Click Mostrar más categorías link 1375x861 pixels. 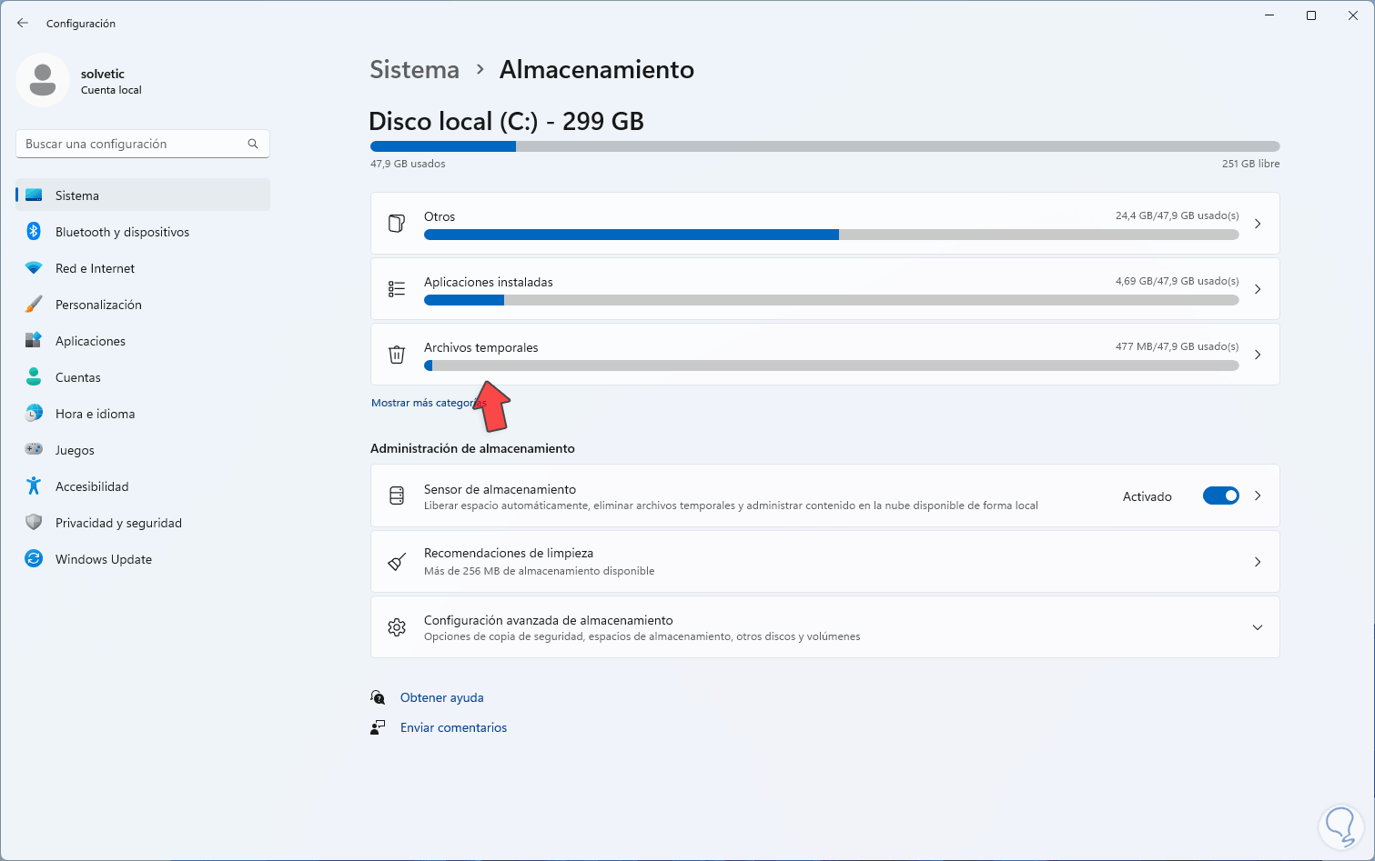pos(429,403)
